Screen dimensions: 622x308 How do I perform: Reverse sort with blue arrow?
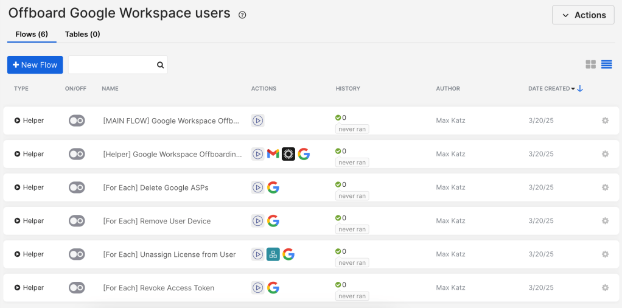coord(580,89)
